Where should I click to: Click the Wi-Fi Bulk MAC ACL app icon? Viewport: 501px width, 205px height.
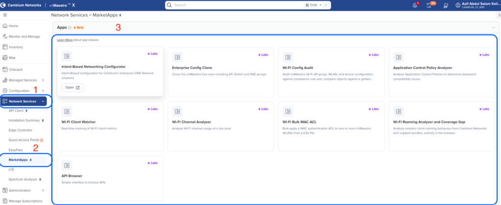[288, 111]
